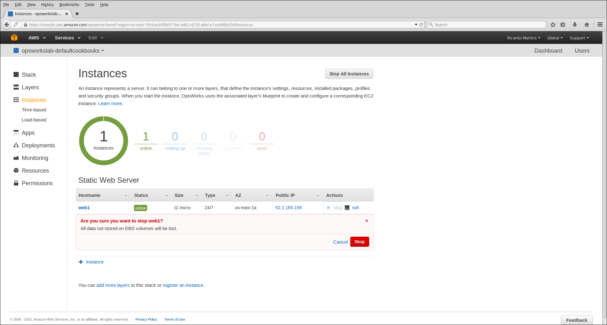Screen dimensions: 607x325
Task: Open the Layers section in sidebar
Action: (30, 87)
